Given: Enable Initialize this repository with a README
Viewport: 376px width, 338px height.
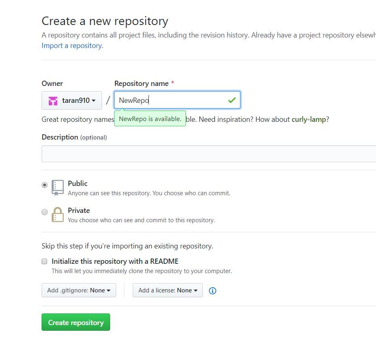Looking at the screenshot, I should [45, 261].
